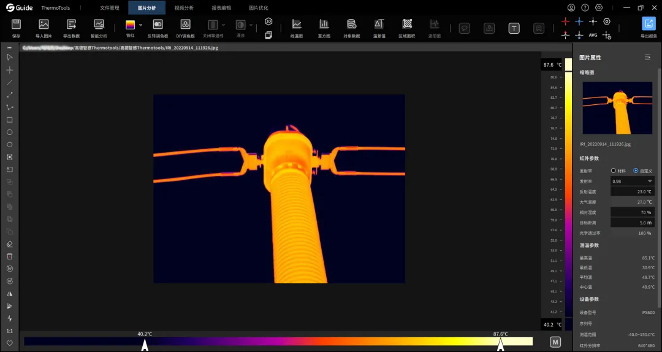Click the red max-temperature crosshair icon

click(x=565, y=21)
